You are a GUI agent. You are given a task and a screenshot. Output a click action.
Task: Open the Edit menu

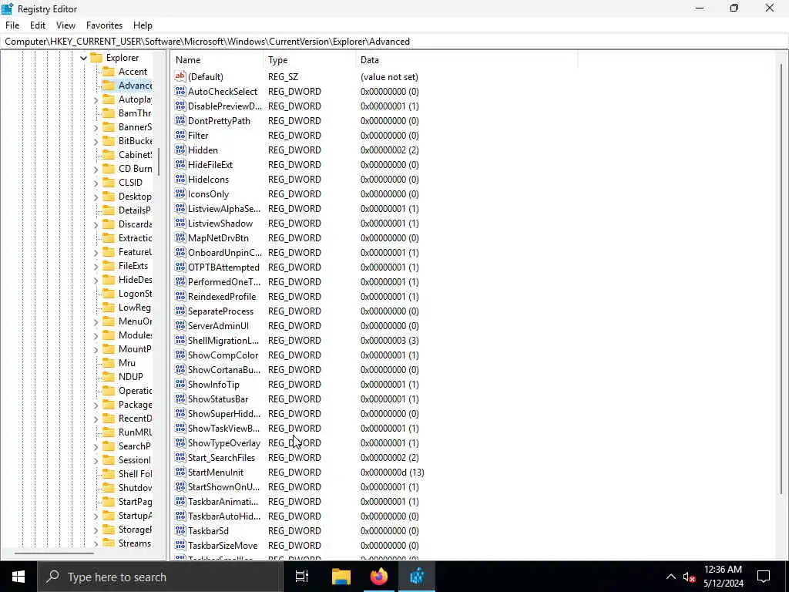(x=38, y=25)
